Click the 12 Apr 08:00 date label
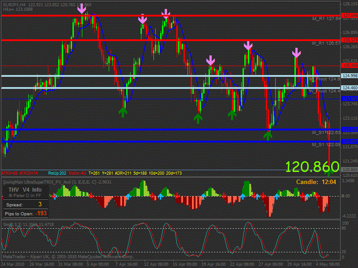Image resolution: width=358 pixels, height=268 pixels. [156, 264]
